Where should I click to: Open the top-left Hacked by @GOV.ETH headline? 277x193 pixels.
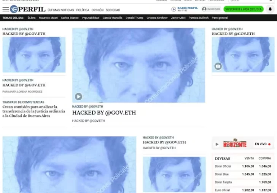point(24,34)
